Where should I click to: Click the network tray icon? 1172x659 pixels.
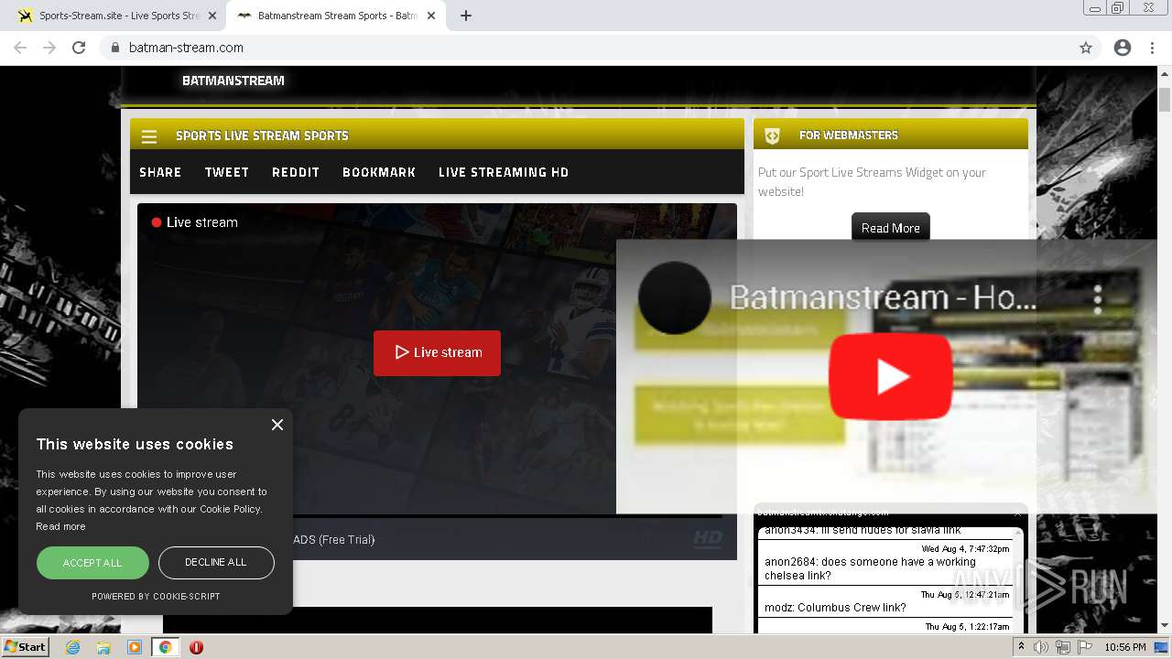pyautogui.click(x=1063, y=647)
